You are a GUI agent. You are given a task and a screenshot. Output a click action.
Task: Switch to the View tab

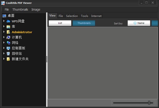pyautogui.click(x=52, y=16)
